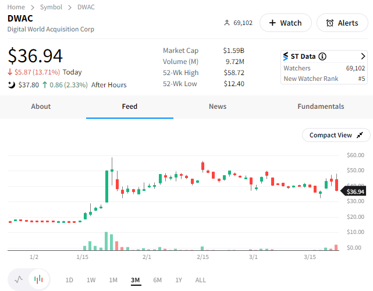
Task: Select the ALL chart range
Action: pyautogui.click(x=201, y=280)
